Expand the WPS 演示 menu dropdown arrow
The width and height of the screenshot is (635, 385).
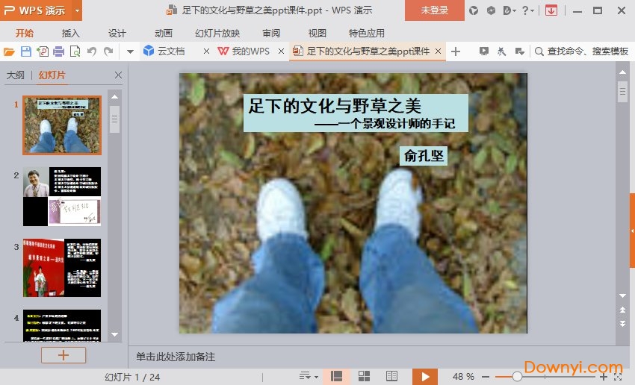pos(77,10)
